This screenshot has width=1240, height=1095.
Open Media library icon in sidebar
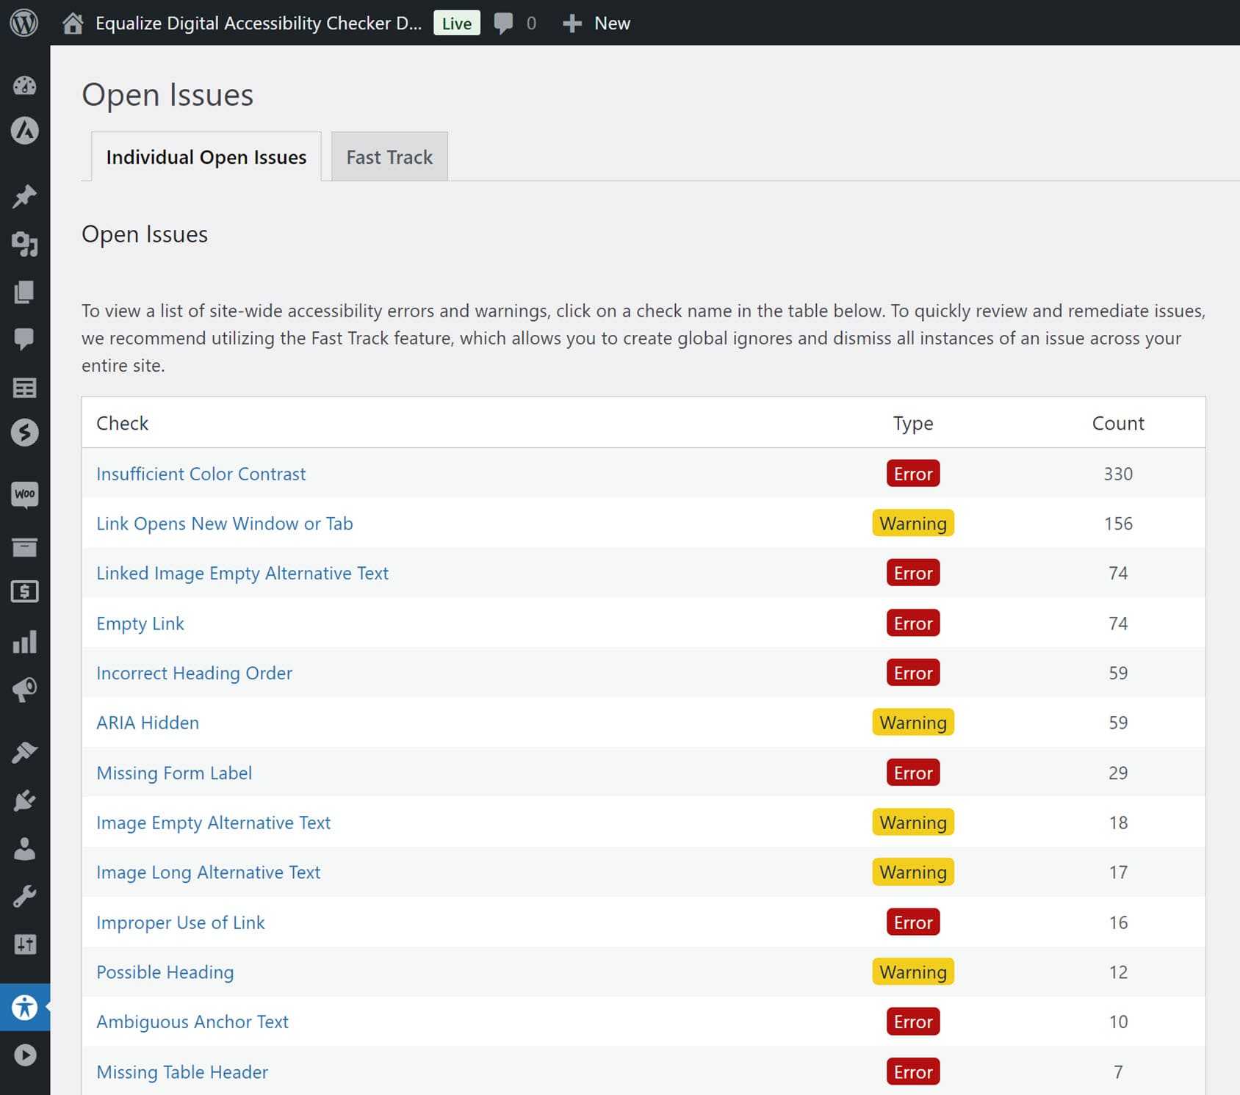point(24,244)
